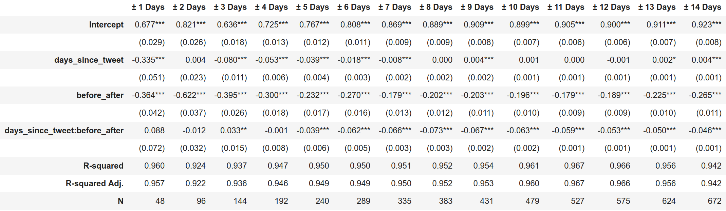Click the ± 10 Days column header
726x211 pixels.
pyautogui.click(x=520, y=7)
